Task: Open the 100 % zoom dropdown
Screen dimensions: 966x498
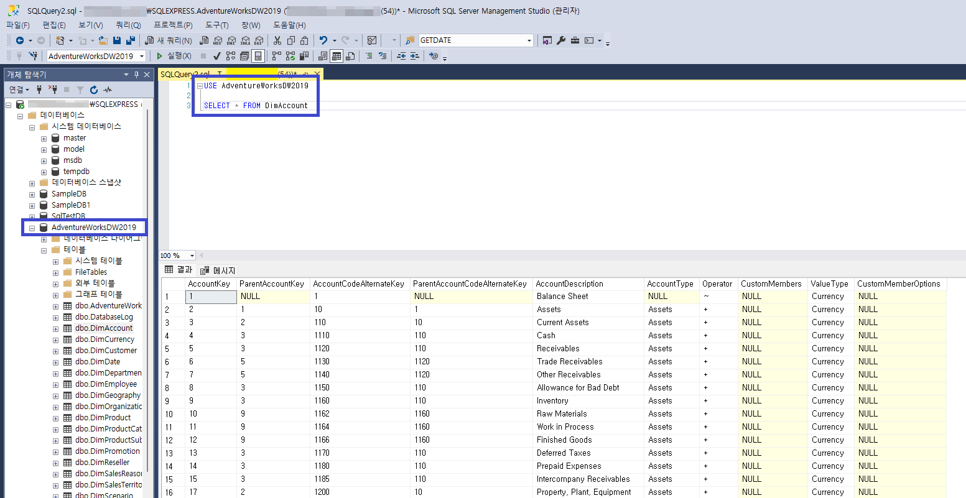Action: point(192,256)
